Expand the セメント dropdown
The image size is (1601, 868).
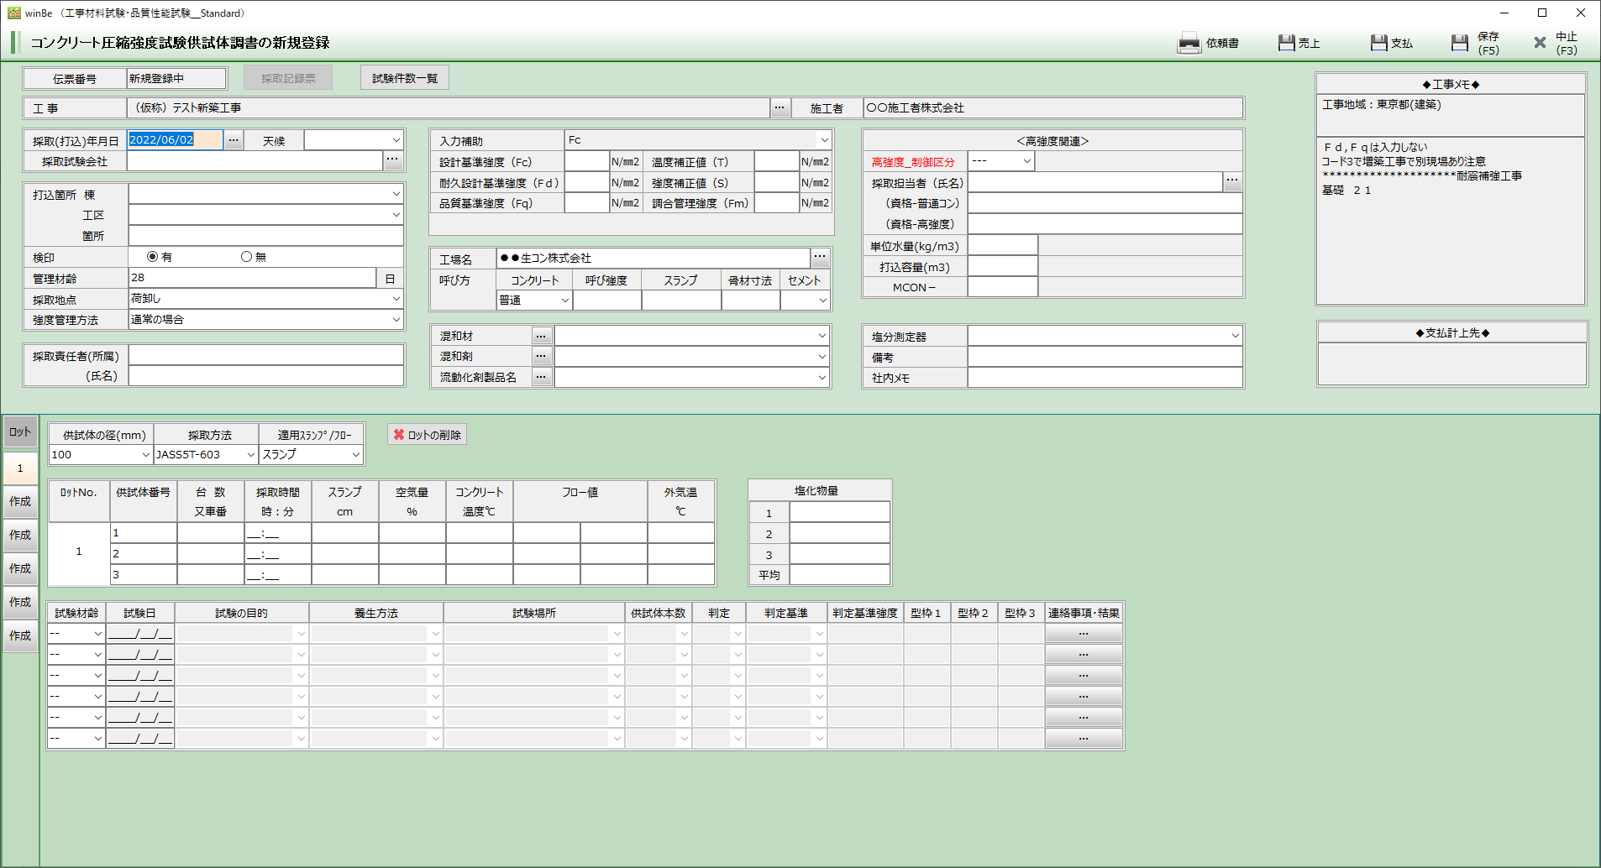click(x=822, y=301)
